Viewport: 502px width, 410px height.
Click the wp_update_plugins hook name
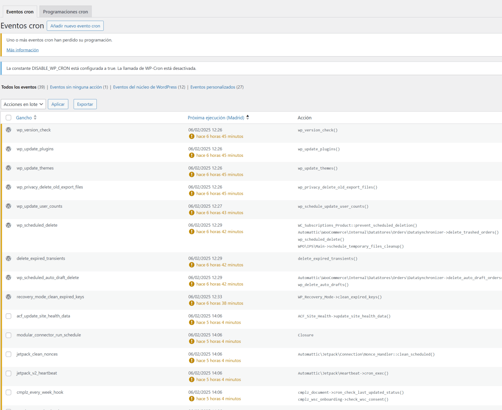click(35, 149)
